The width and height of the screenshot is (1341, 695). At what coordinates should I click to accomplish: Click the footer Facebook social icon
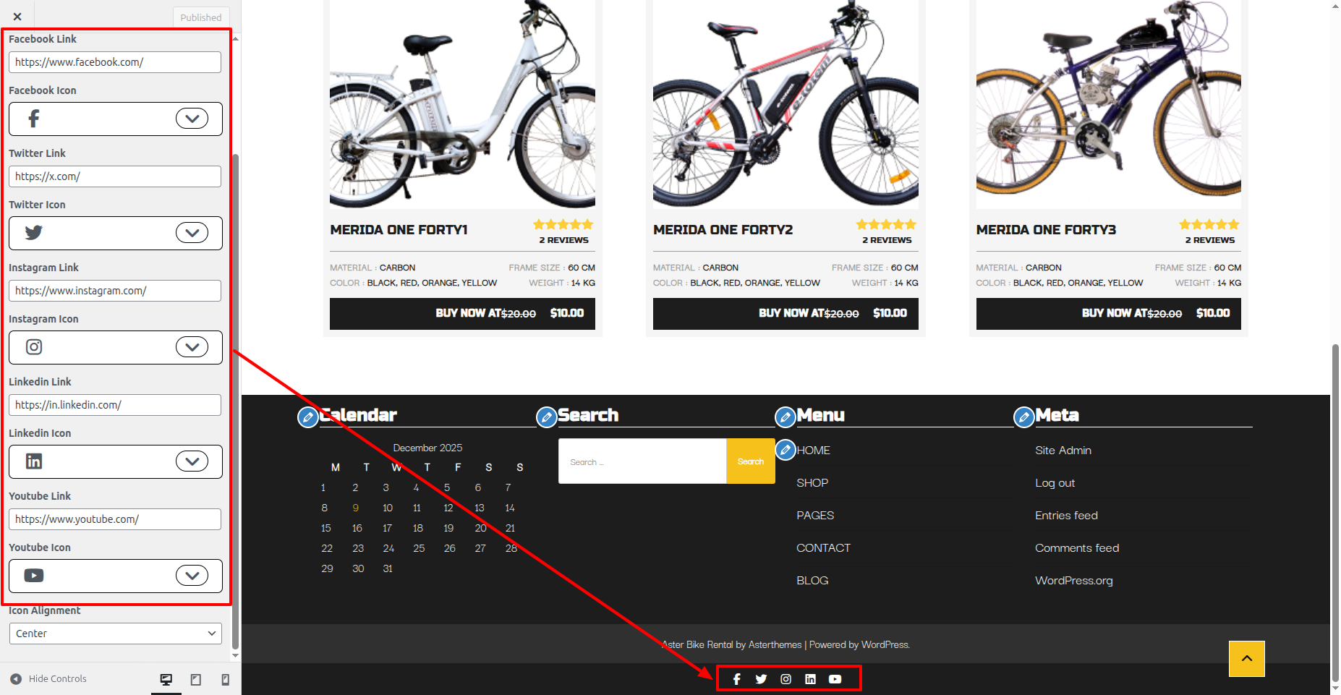coord(736,679)
